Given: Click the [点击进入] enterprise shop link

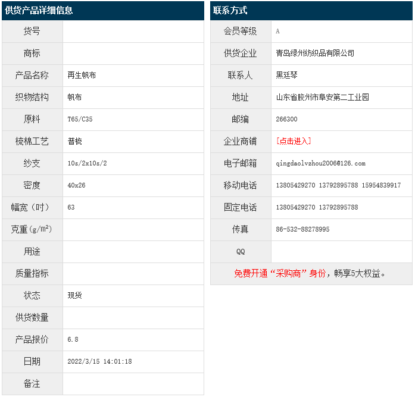Looking at the screenshot, I should coord(294,141).
